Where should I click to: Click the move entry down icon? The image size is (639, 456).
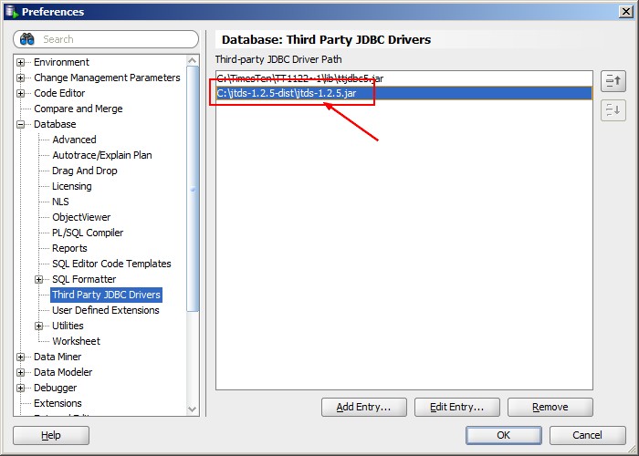tap(613, 110)
